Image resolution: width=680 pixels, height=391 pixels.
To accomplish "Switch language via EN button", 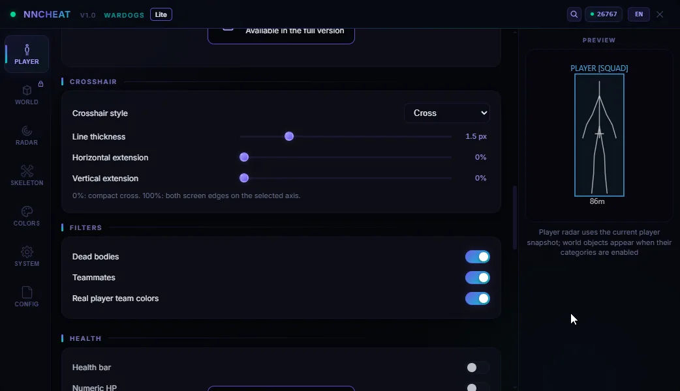I will (639, 14).
